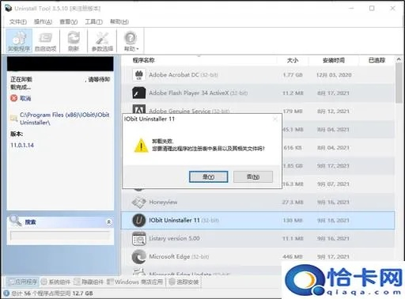
Task: Open the 帮助 help toolbar dropdown
Action: click(x=131, y=40)
